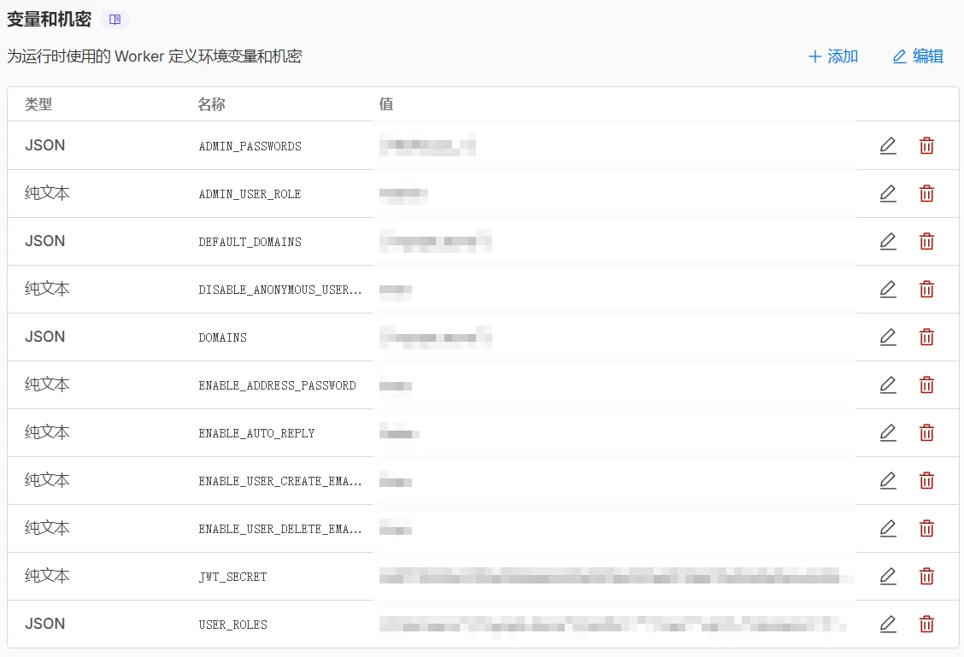Image resolution: width=964 pixels, height=657 pixels.
Task: Edit the JWT_SECRET variable
Action: (888, 577)
